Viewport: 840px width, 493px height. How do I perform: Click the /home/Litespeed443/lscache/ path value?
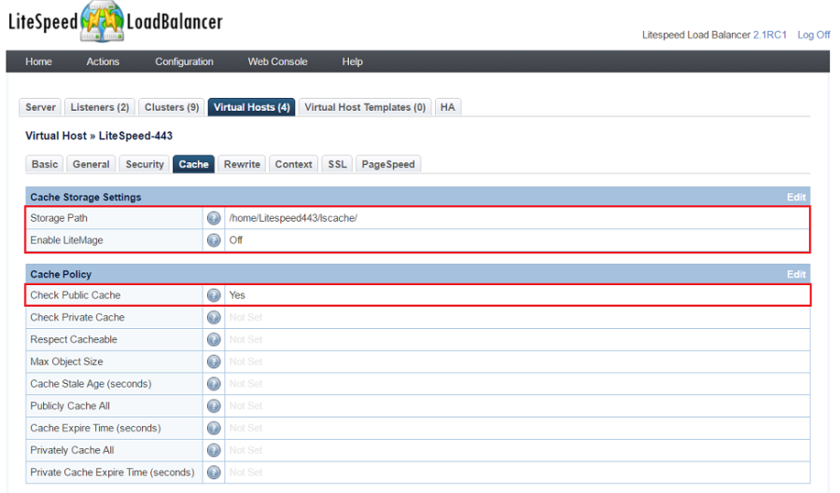(293, 218)
